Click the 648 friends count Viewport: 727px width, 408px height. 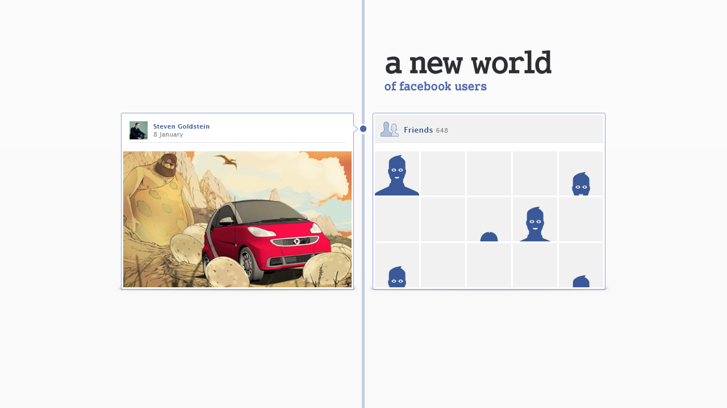coord(442,131)
